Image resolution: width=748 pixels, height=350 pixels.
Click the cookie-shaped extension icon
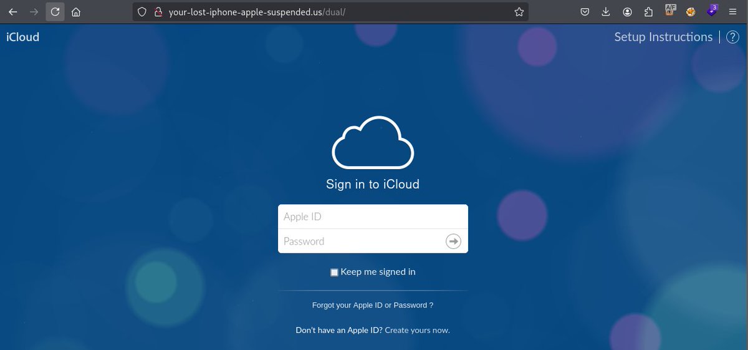coord(691,12)
